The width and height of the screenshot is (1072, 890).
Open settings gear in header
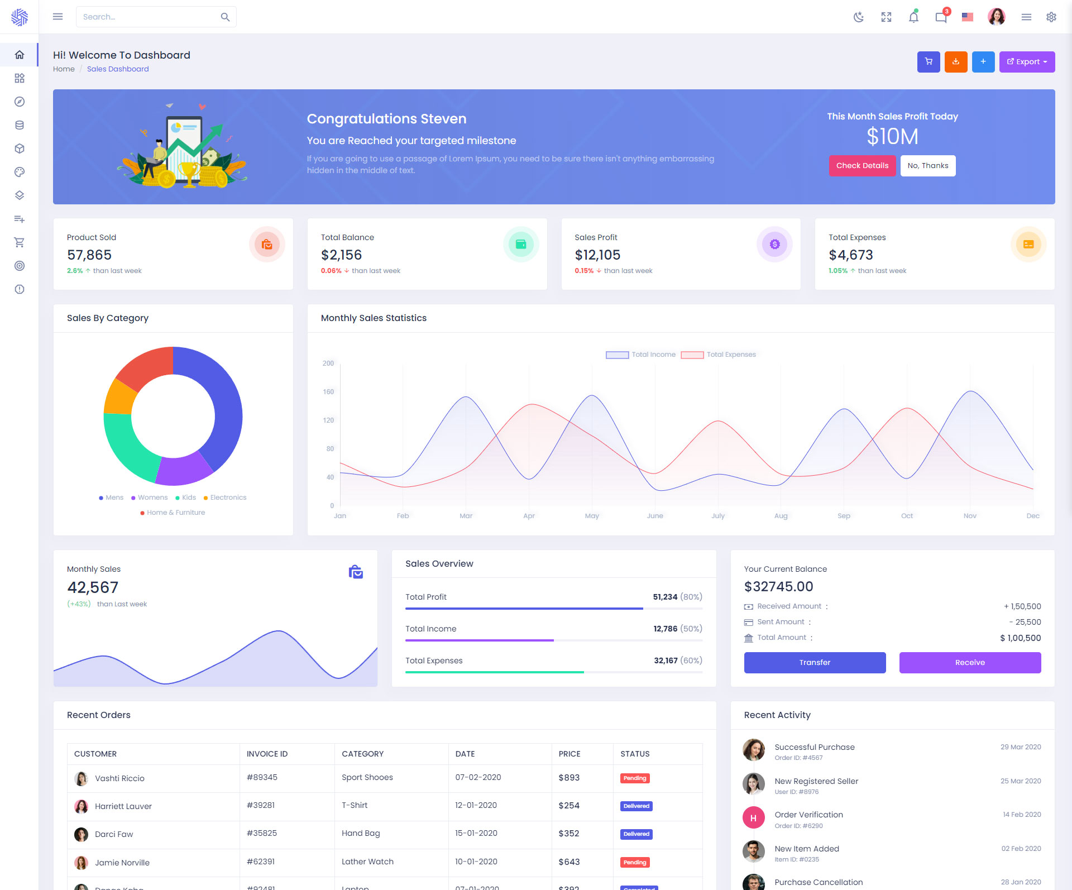click(1051, 17)
